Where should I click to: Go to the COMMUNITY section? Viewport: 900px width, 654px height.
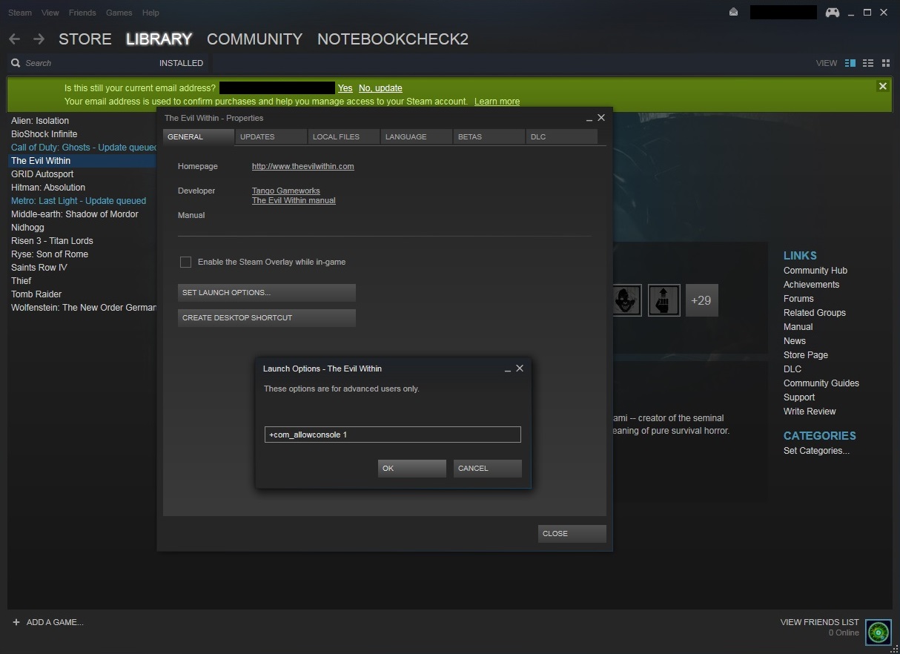[x=254, y=39]
